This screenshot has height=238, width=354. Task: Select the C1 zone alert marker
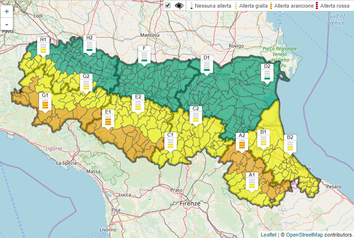coord(171,141)
